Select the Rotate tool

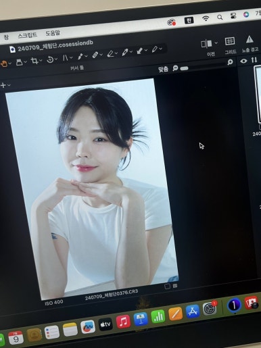coord(50,59)
